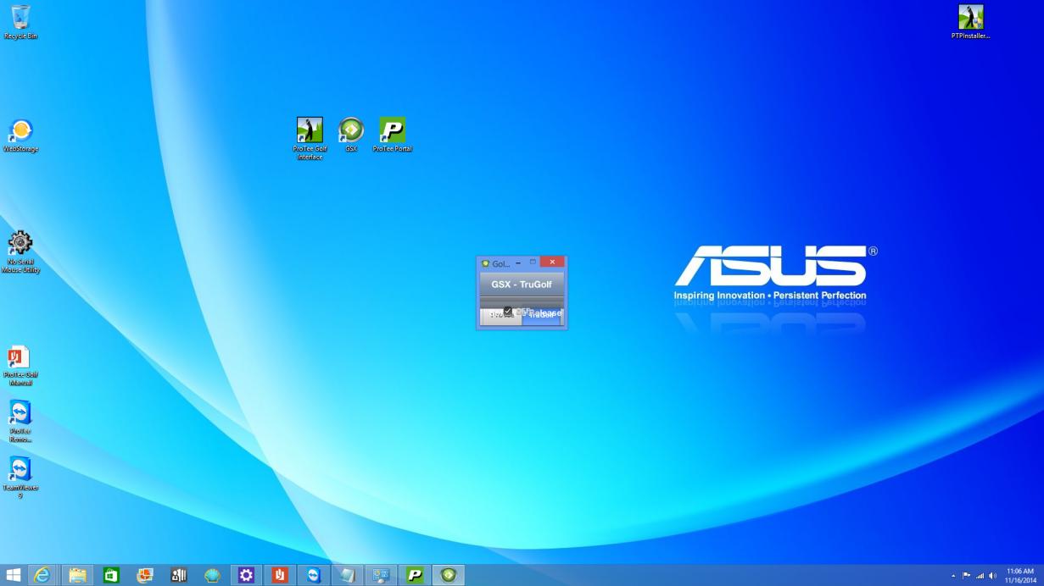Select the PTPInstaller desktop icon
1044x586 pixels.
pyautogui.click(x=970, y=21)
